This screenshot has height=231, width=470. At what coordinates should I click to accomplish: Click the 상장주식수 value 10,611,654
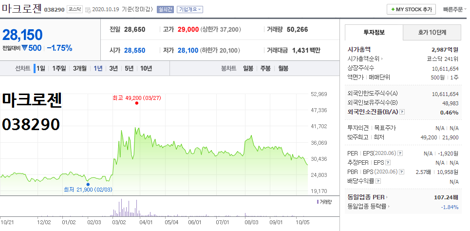pyautogui.click(x=446, y=68)
